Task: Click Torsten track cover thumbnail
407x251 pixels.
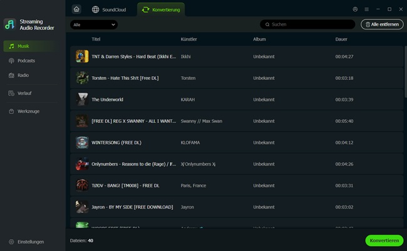Action: click(82, 78)
